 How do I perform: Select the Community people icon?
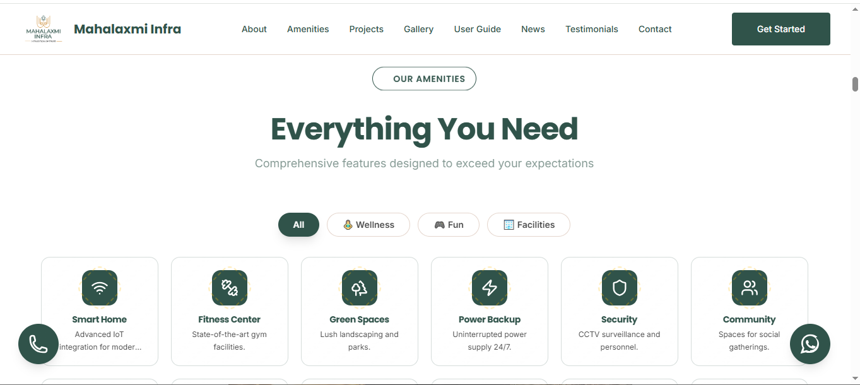pyautogui.click(x=750, y=288)
